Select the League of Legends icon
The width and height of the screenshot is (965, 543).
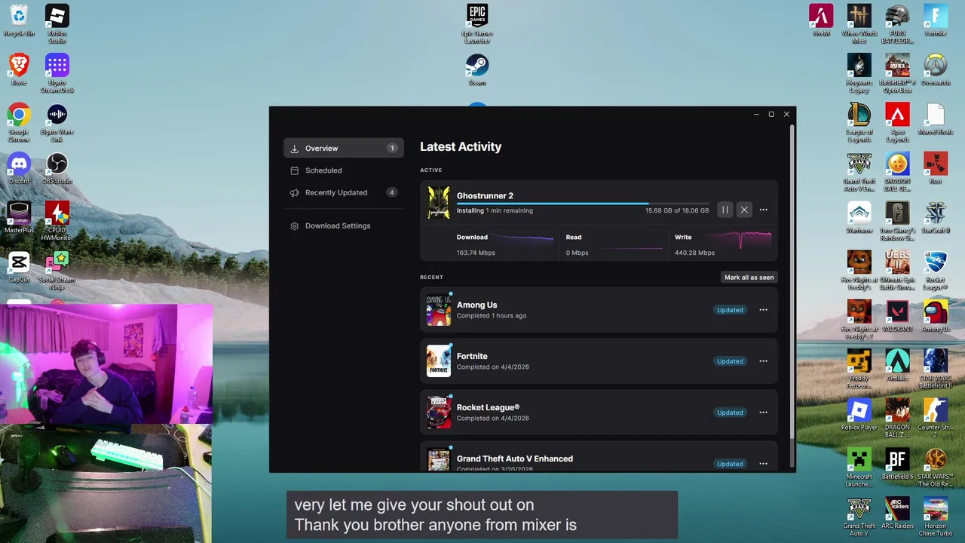click(859, 122)
